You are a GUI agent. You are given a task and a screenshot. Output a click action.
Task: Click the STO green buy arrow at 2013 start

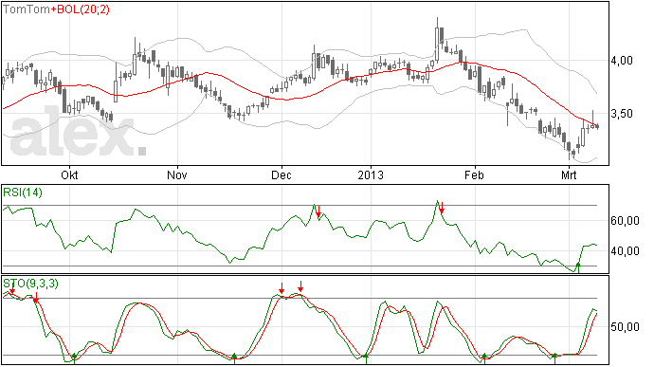tap(366, 358)
